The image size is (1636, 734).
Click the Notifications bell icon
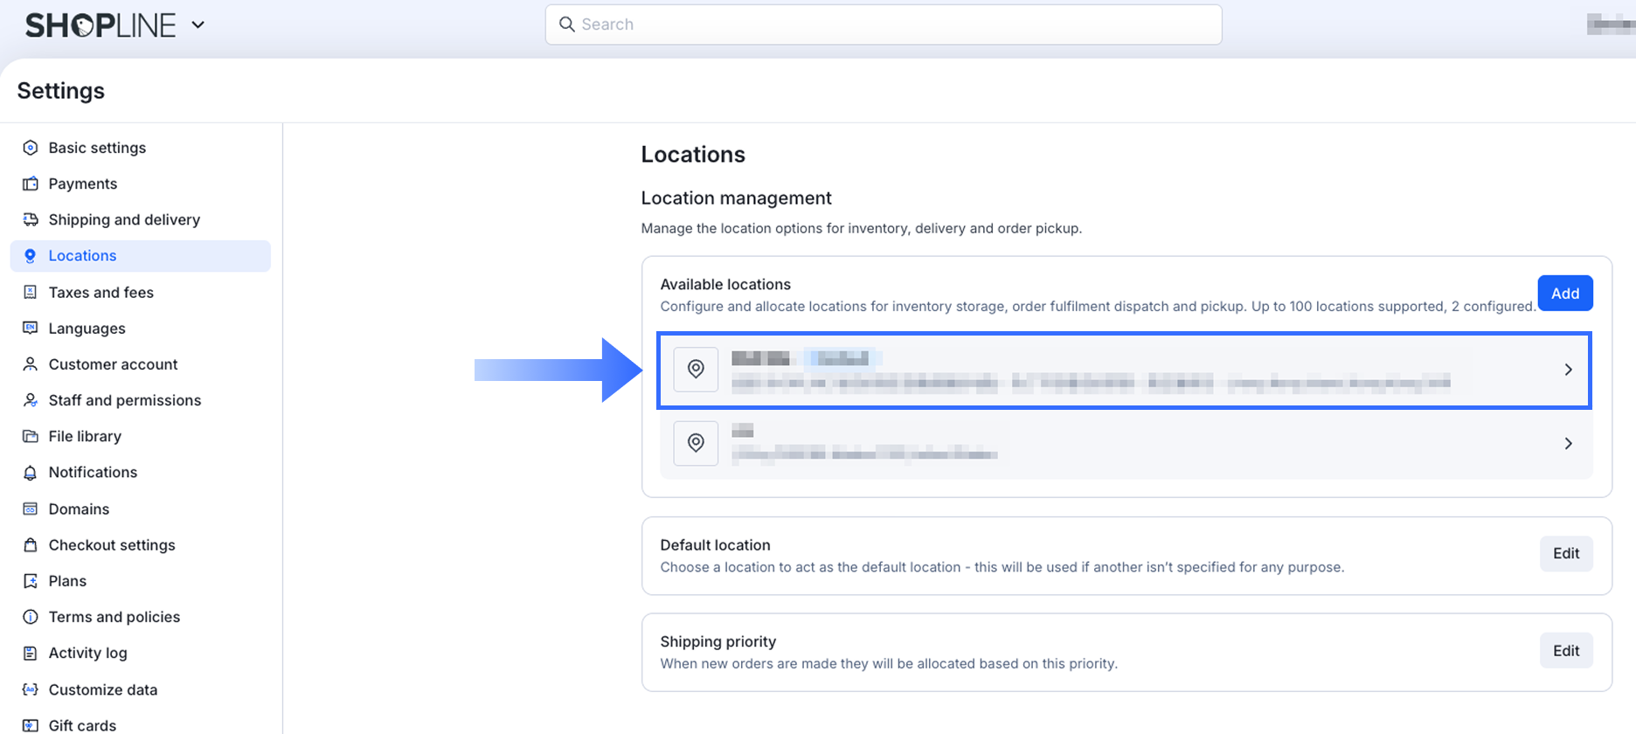coord(31,473)
